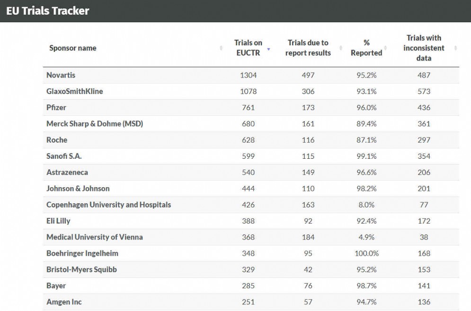The height and width of the screenshot is (311, 471).
Task: Click GlaxoSmithKline inconsistent data value 573
Action: click(x=424, y=91)
